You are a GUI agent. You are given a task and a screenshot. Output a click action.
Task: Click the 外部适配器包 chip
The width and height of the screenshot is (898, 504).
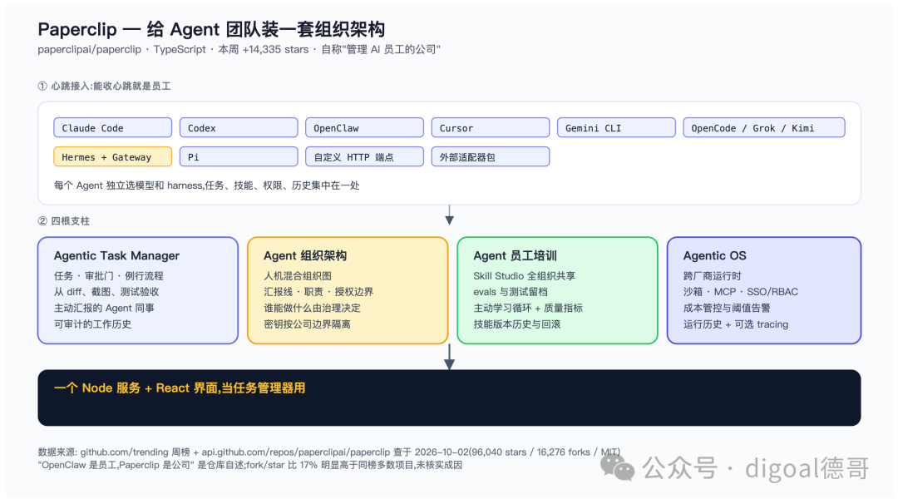click(x=491, y=157)
